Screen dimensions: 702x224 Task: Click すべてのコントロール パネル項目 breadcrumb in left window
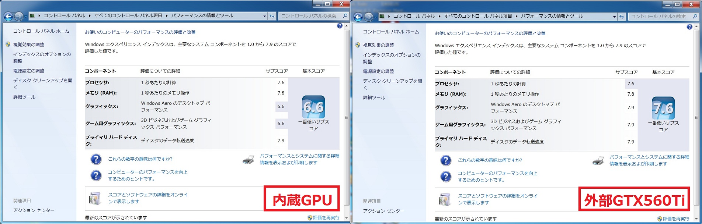click(128, 16)
